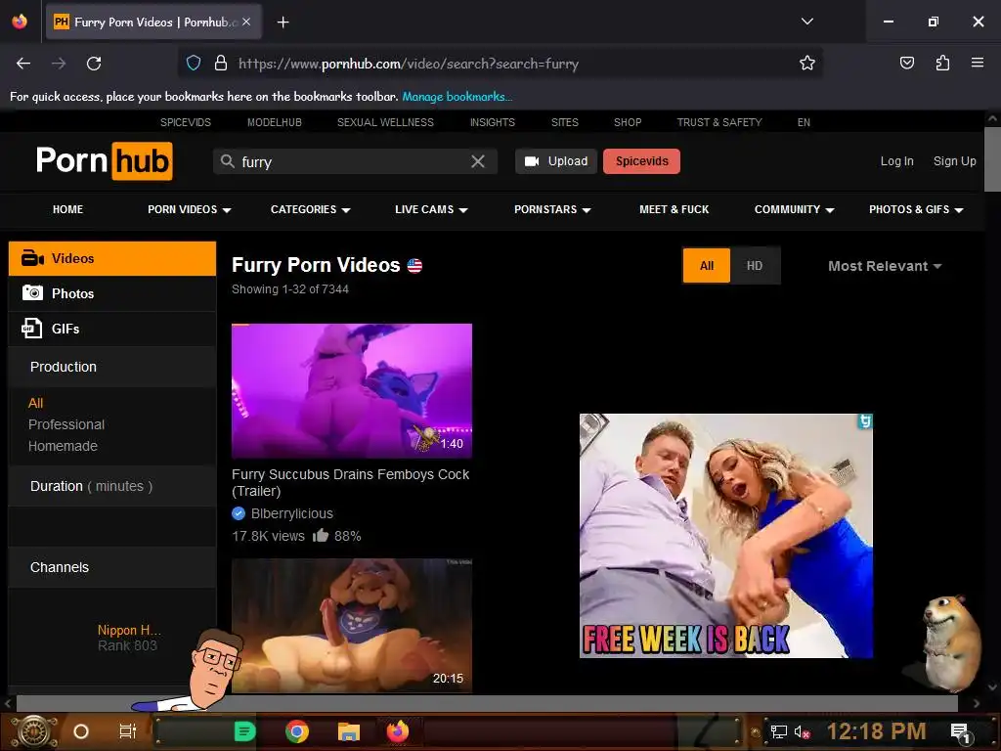The height and width of the screenshot is (751, 1001).
Task: Open the Firefox hamburger application menu
Action: coord(977,63)
